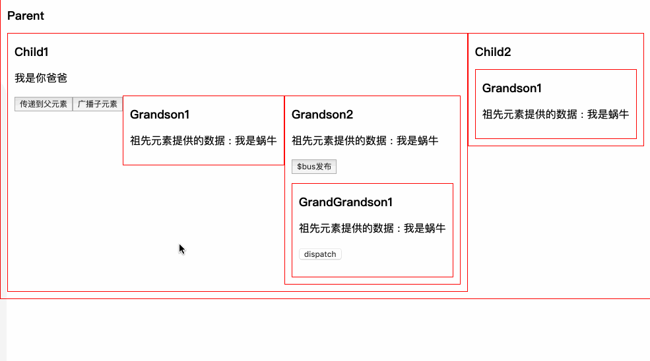Click ancestor data text under GrandGrandson1

[372, 228]
